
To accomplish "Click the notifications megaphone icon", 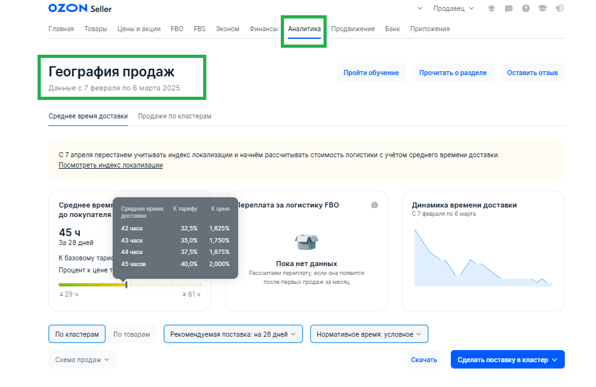I will [x=560, y=8].
